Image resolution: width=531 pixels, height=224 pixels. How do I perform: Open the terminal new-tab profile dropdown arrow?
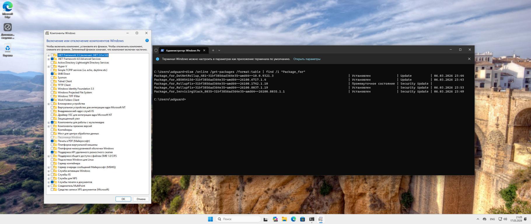(x=219, y=50)
